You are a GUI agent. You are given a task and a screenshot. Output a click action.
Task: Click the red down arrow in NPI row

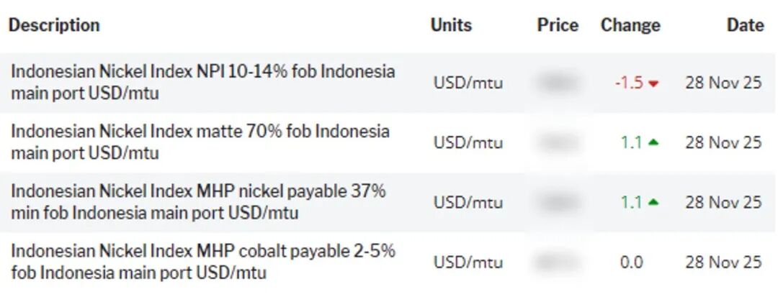653,83
